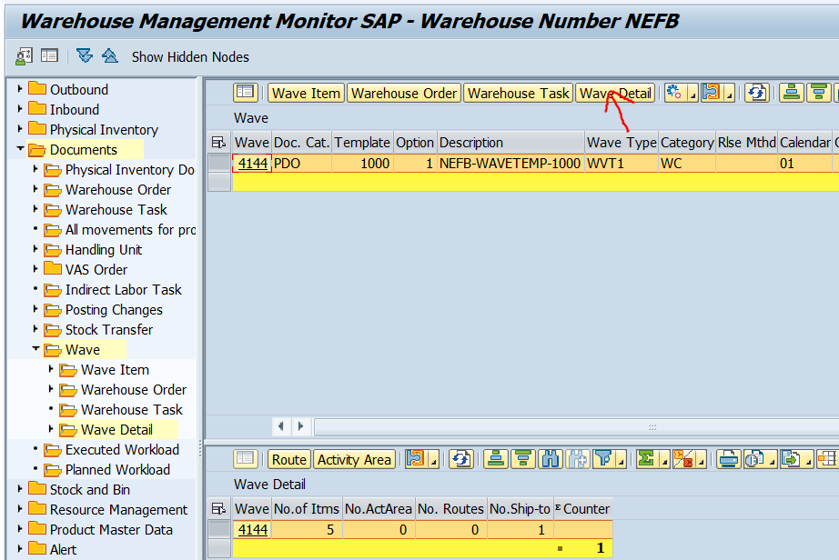Click Show Hidden Nodes

point(190,56)
